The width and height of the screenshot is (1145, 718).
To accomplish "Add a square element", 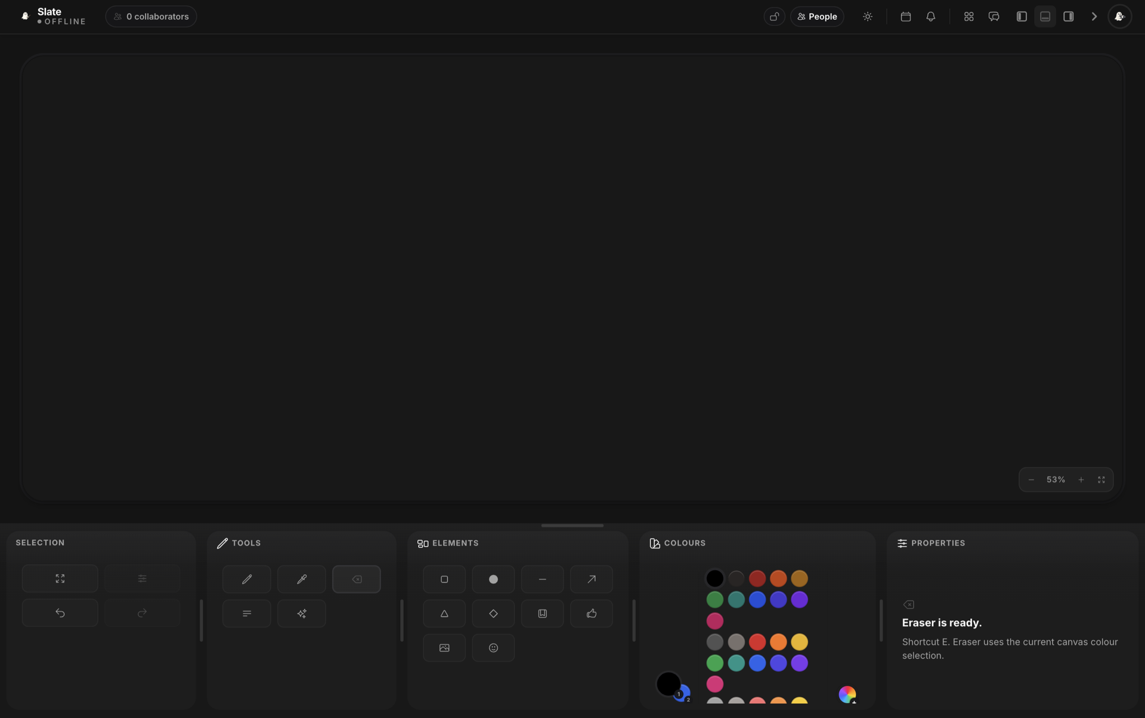I will 444,579.
